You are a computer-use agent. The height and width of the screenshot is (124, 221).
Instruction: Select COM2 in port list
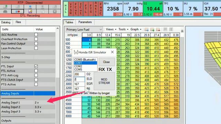pos(85,66)
